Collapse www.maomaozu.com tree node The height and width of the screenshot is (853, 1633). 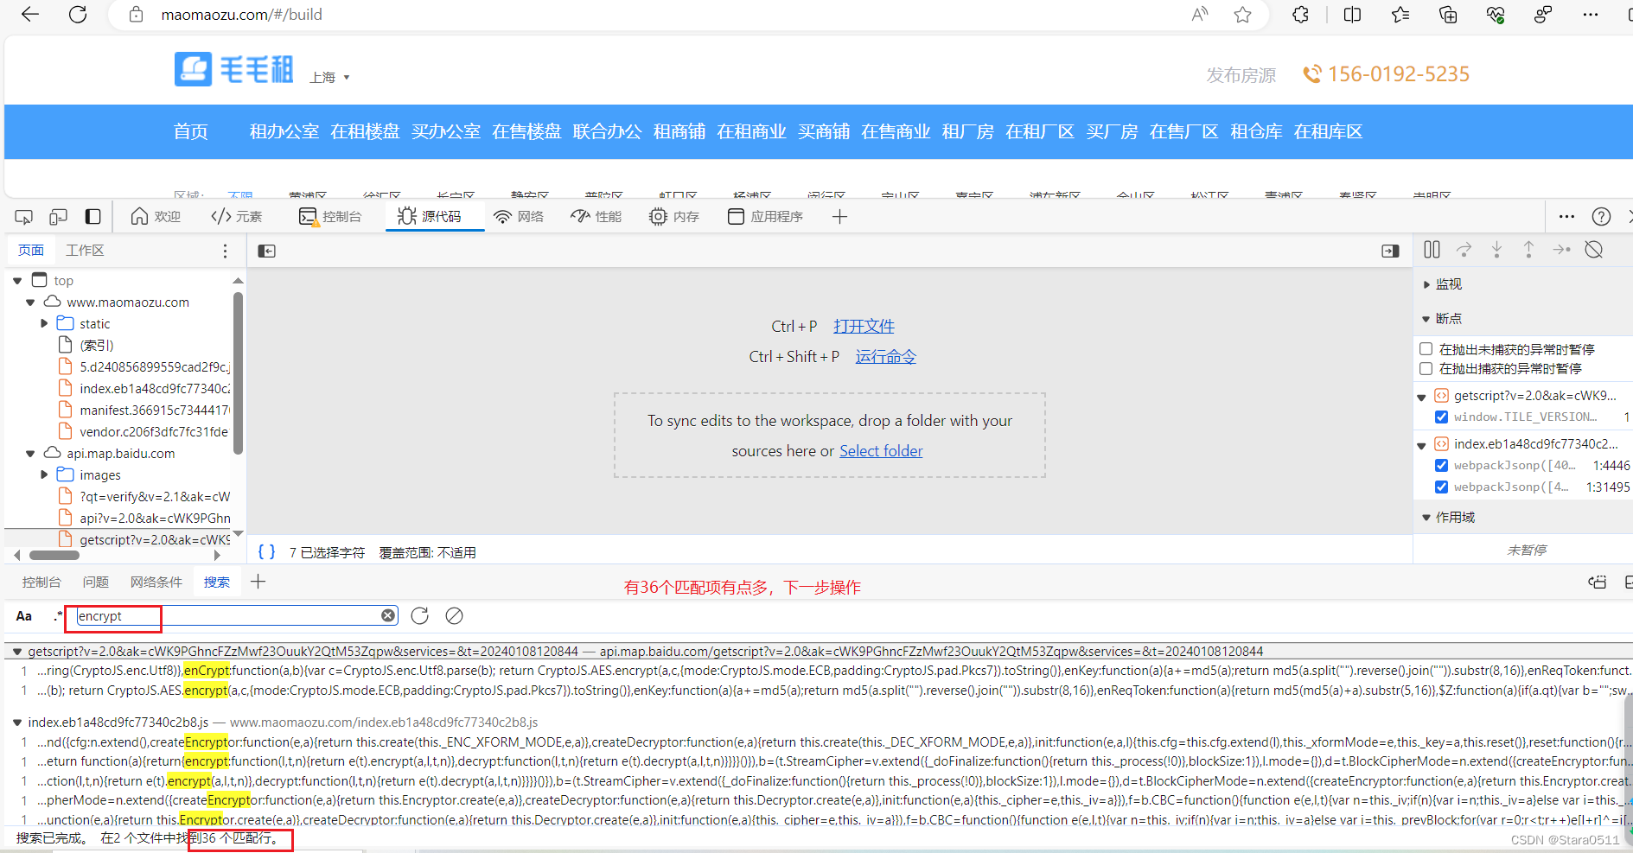30,302
